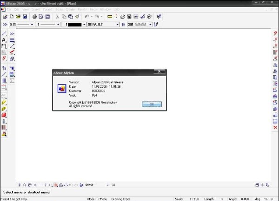Screen dimensions: 279x201
Task: Open the Create menu
Action: tap(70, 9)
